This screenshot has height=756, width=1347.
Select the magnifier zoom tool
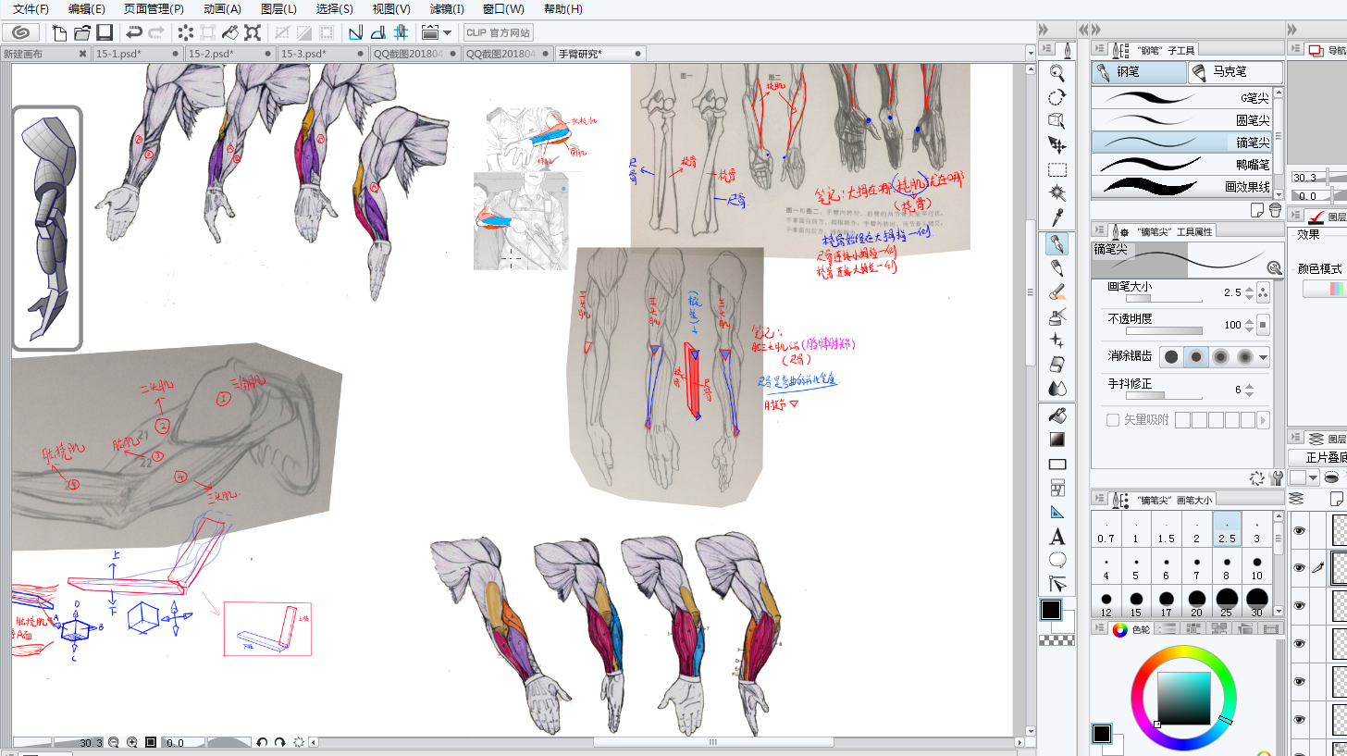coord(1057,73)
